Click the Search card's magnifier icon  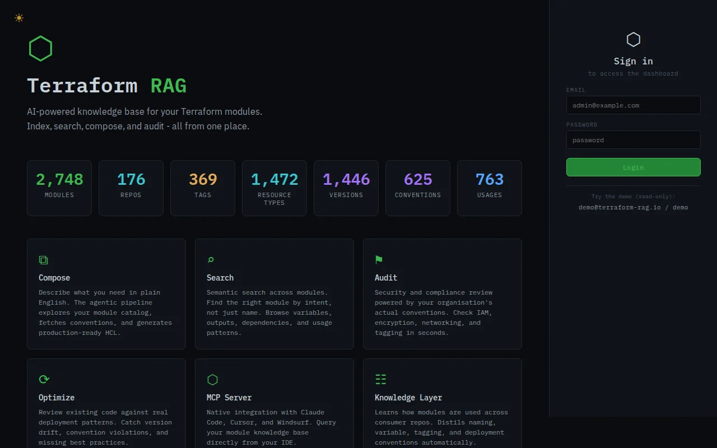[211, 260]
